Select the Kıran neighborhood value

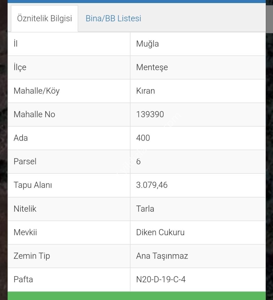coord(145,91)
